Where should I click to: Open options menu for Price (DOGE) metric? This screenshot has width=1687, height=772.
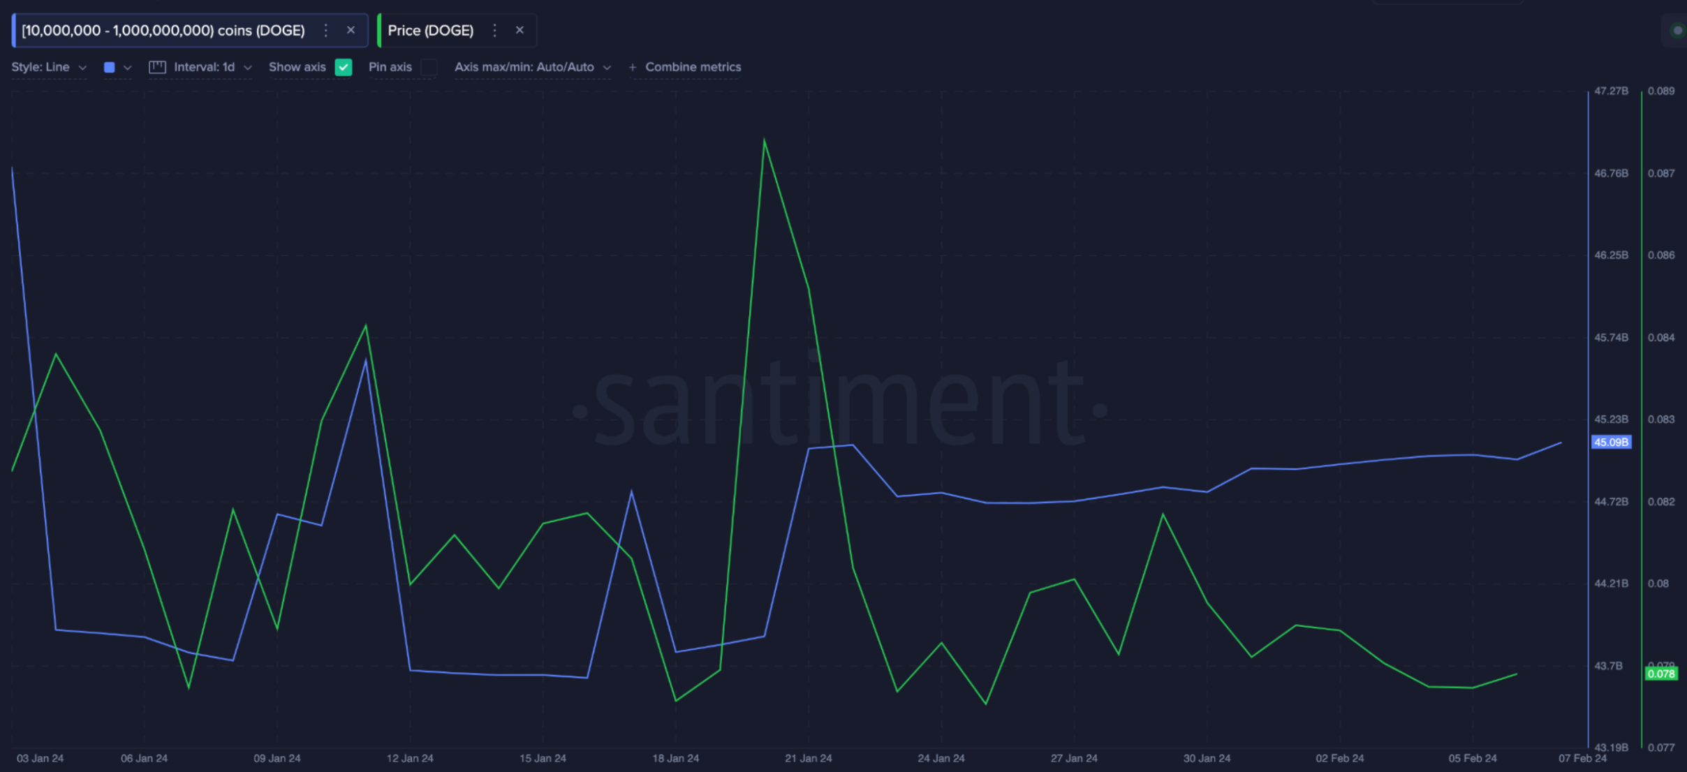coord(494,31)
